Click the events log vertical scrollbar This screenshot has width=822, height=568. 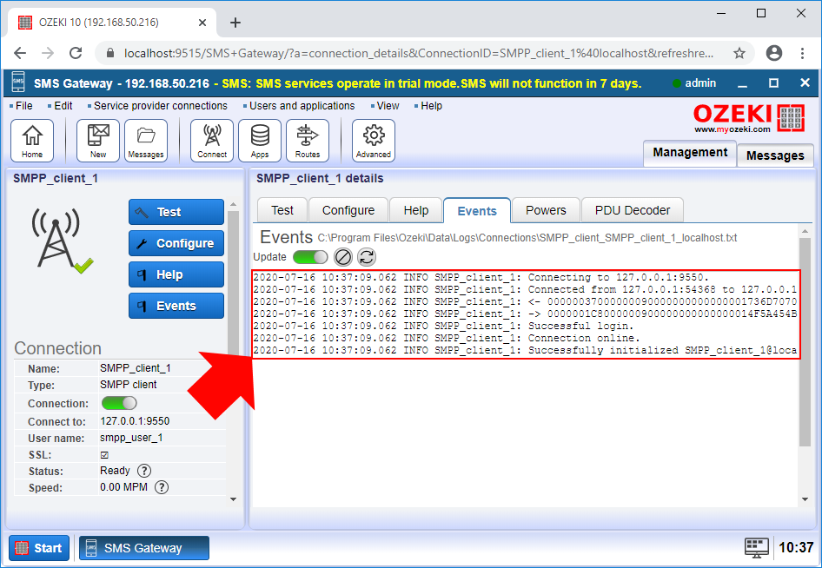(x=805, y=341)
